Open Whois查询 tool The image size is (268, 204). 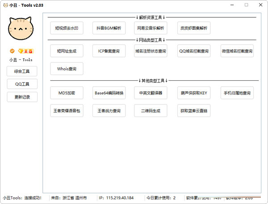tap(67, 69)
